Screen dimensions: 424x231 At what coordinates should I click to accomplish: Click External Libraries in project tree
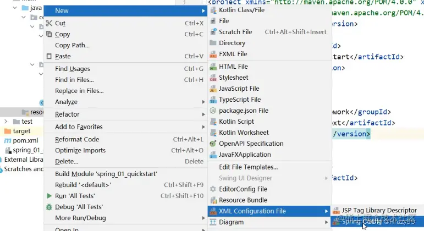tap(24, 159)
